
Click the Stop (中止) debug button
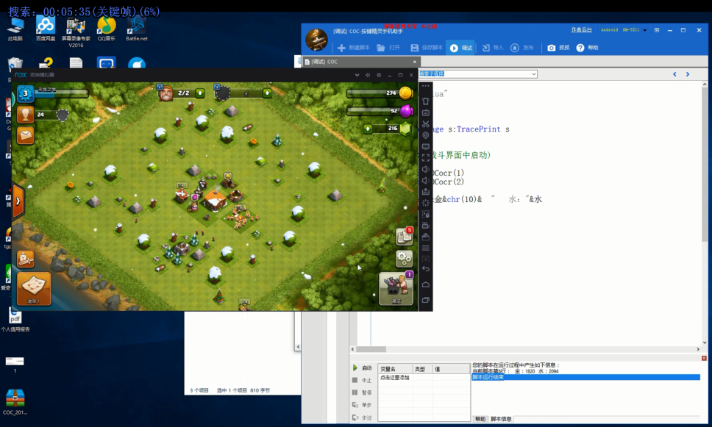pyautogui.click(x=362, y=380)
